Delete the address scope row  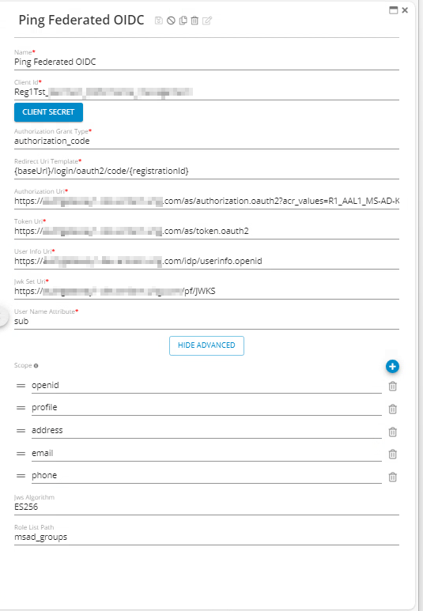click(393, 432)
